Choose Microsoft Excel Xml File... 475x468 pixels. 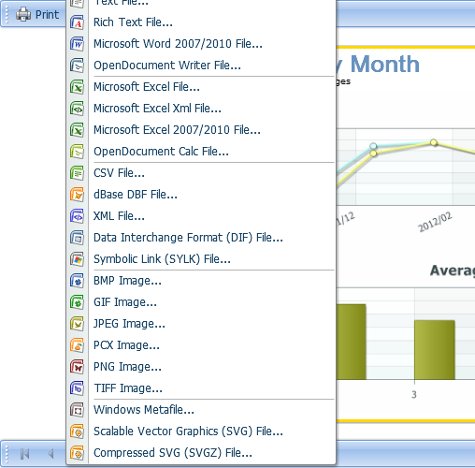tap(201, 109)
